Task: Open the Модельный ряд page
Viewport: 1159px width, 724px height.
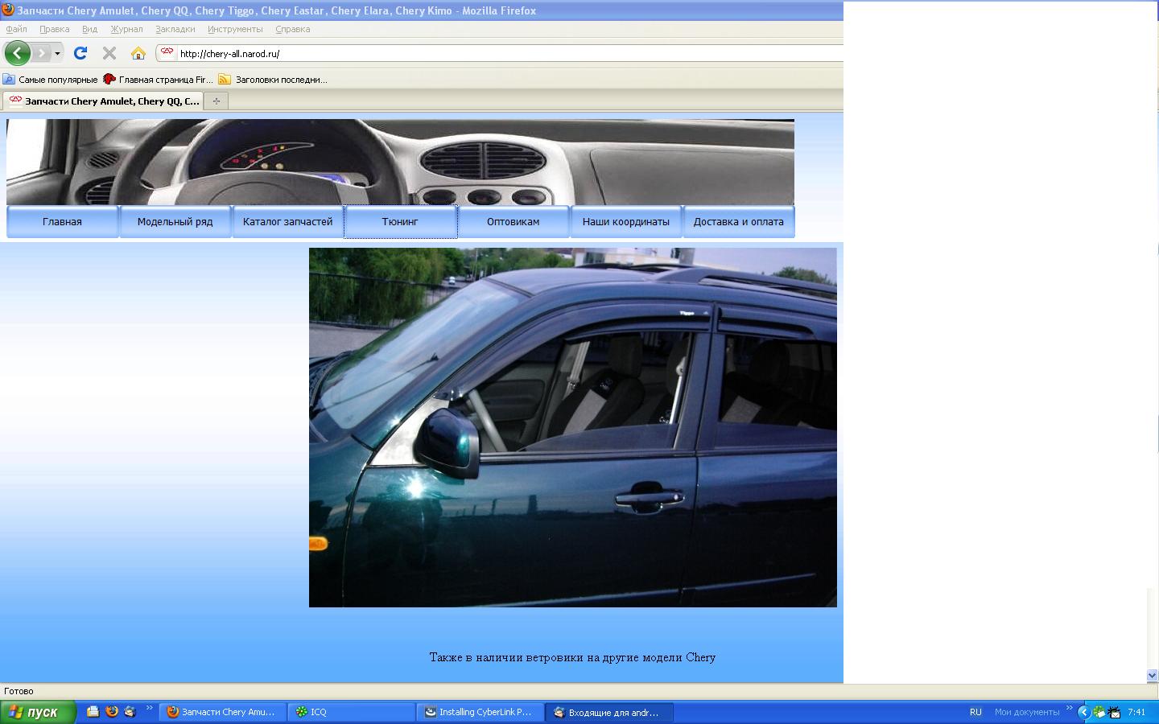Action: pos(175,222)
